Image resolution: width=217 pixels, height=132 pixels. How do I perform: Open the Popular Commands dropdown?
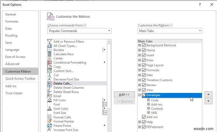(79, 31)
